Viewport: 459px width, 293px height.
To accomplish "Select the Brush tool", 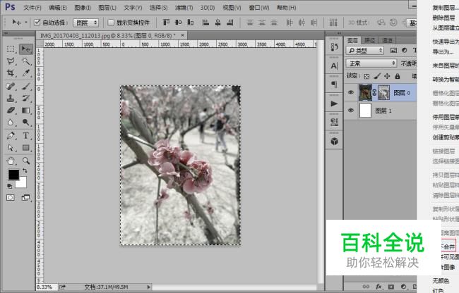I will tap(26, 87).
